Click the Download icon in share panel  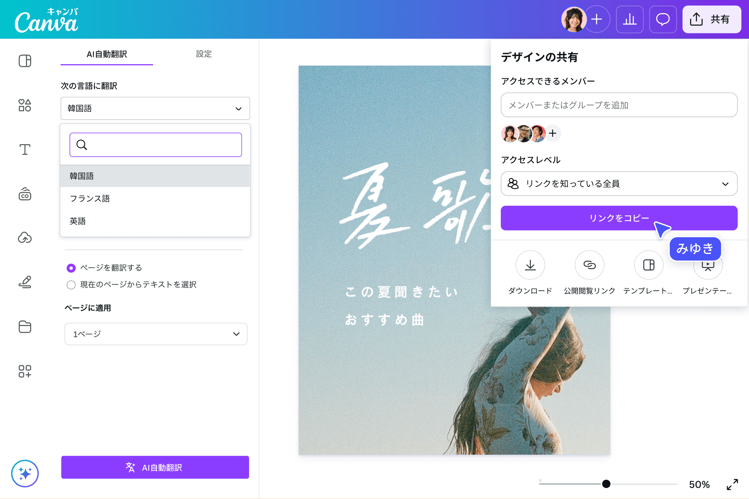[530, 265]
